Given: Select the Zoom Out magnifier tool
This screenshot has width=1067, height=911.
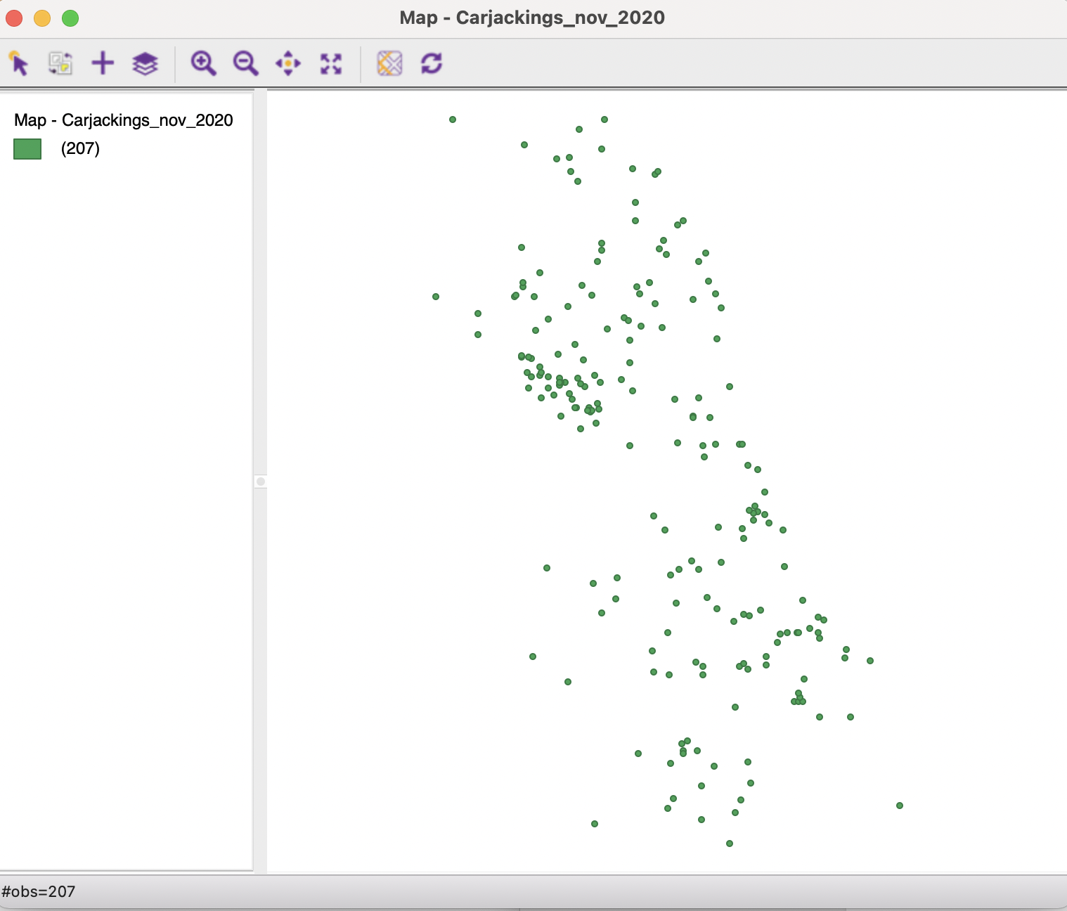Looking at the screenshot, I should pos(245,63).
